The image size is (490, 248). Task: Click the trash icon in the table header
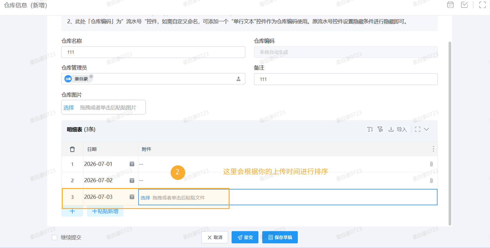(72, 149)
